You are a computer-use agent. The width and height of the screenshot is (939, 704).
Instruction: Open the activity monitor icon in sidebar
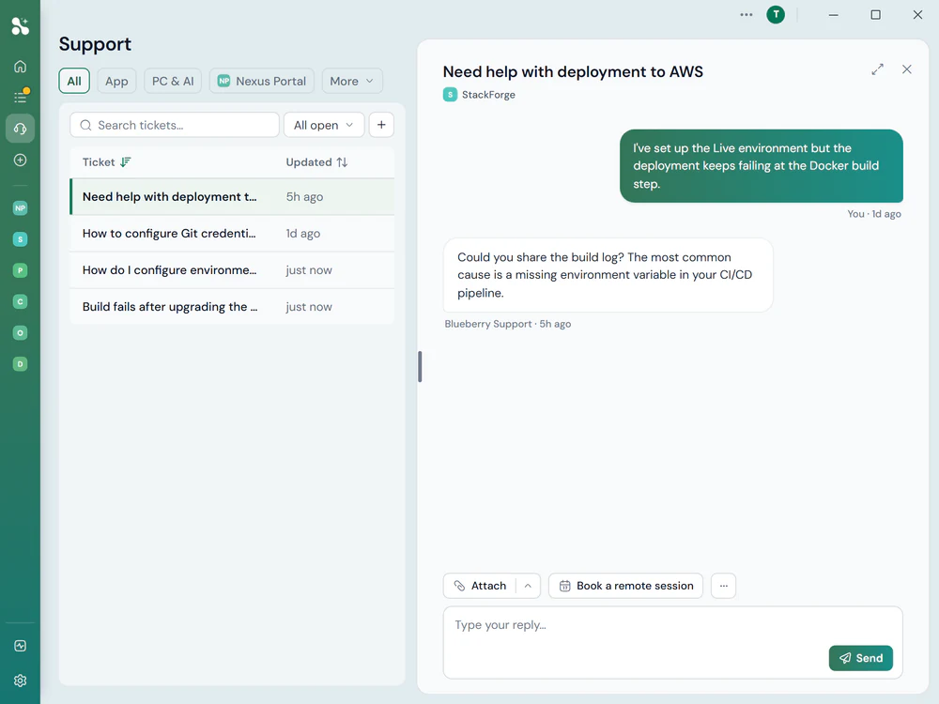click(20, 646)
